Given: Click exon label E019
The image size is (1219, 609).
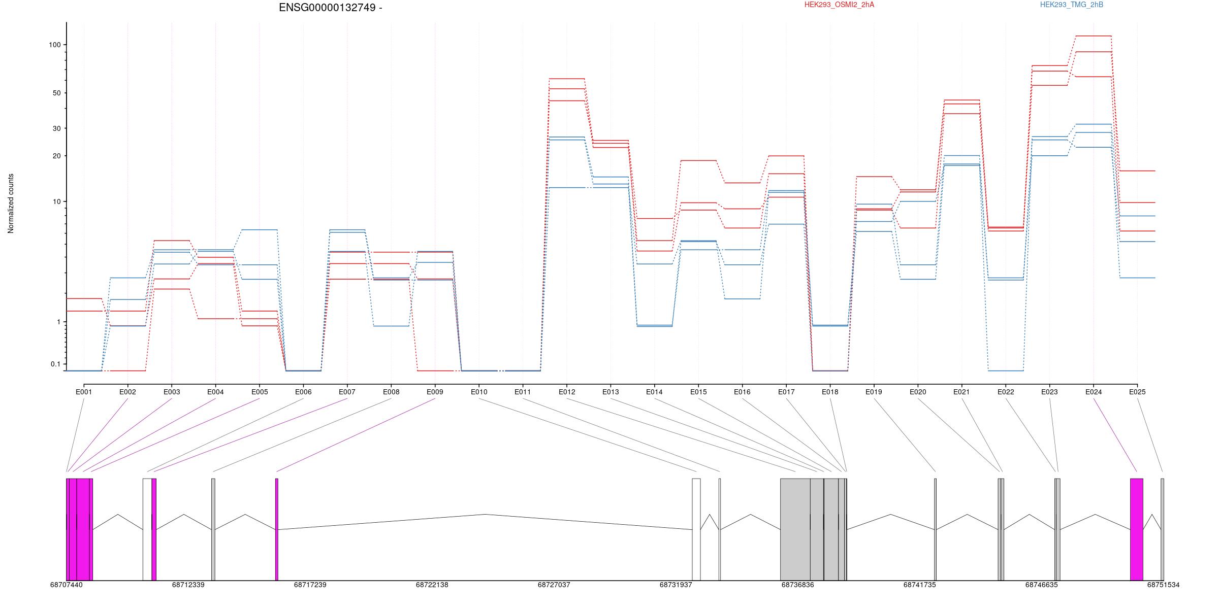Looking at the screenshot, I should 874,392.
